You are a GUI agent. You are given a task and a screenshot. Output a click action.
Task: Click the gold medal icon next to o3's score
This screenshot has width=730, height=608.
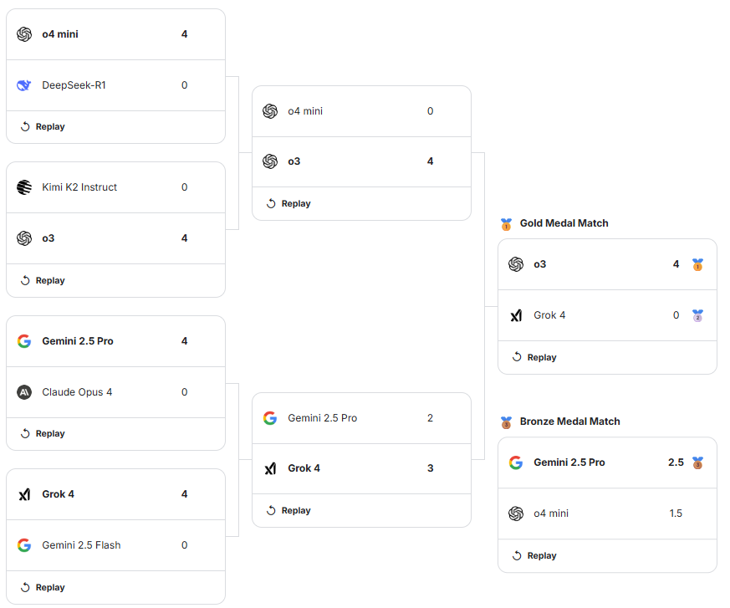[x=697, y=264]
